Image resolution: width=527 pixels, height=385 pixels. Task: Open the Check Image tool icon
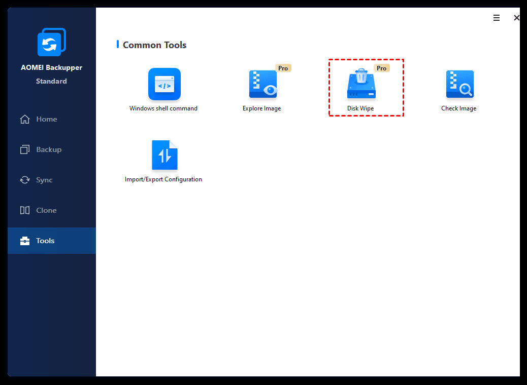[460, 84]
